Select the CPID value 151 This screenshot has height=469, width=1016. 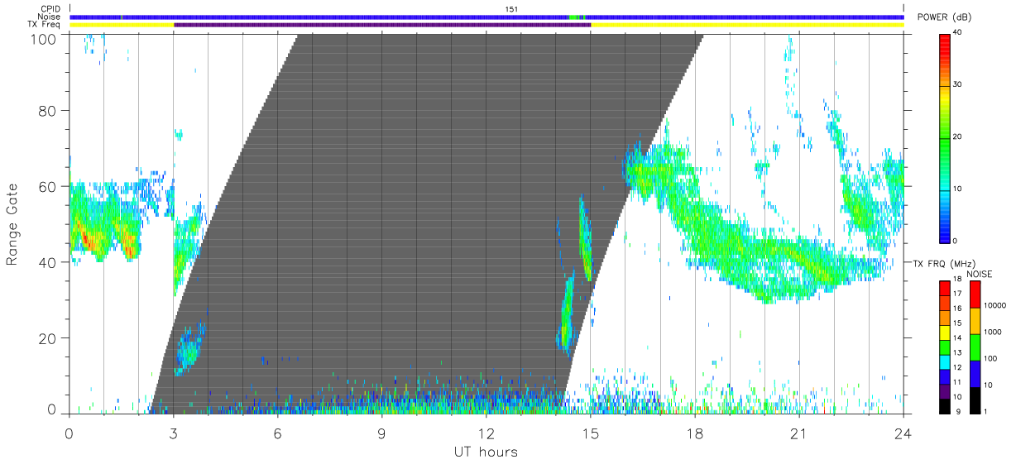tap(511, 9)
